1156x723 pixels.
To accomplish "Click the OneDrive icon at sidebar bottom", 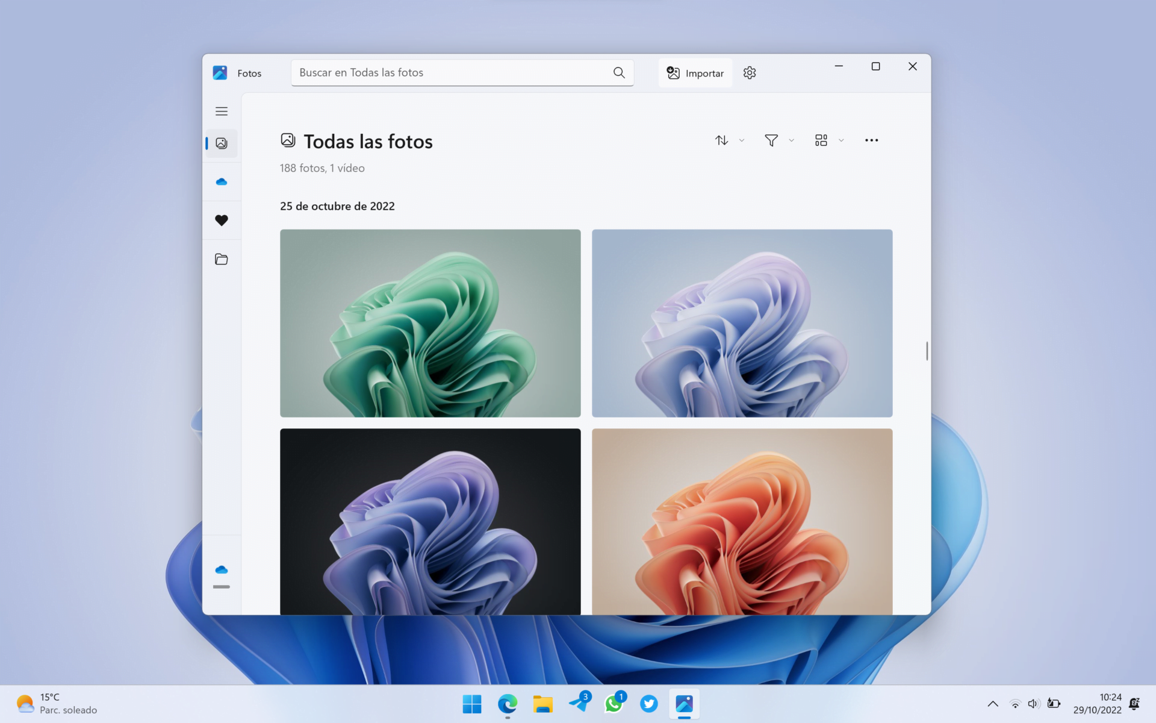I will [220, 569].
